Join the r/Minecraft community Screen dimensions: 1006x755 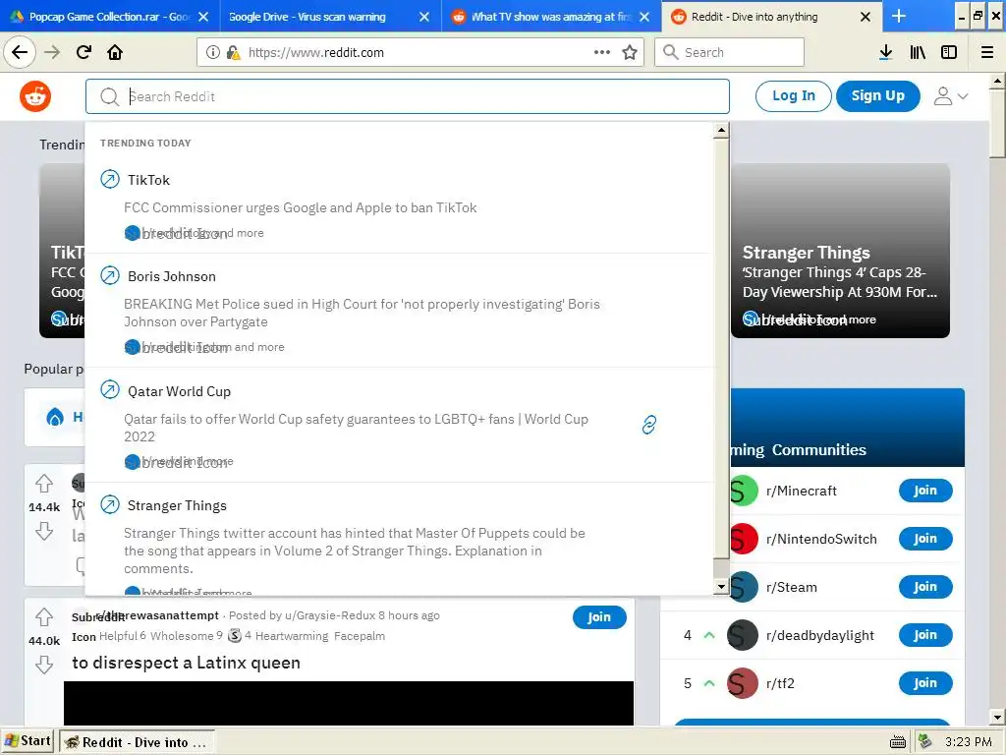pos(925,492)
